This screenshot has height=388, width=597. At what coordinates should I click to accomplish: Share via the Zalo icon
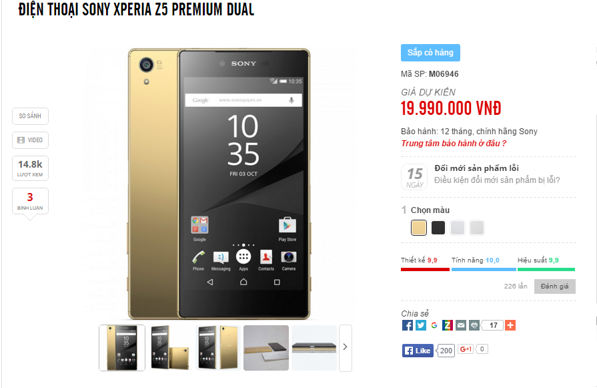[x=448, y=325]
